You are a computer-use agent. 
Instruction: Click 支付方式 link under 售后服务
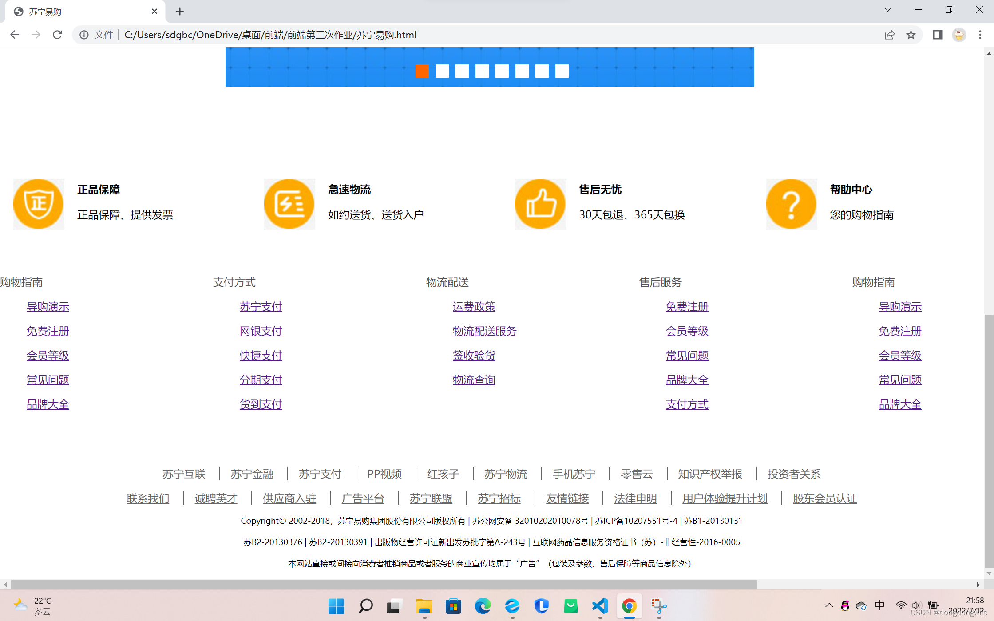[687, 404]
